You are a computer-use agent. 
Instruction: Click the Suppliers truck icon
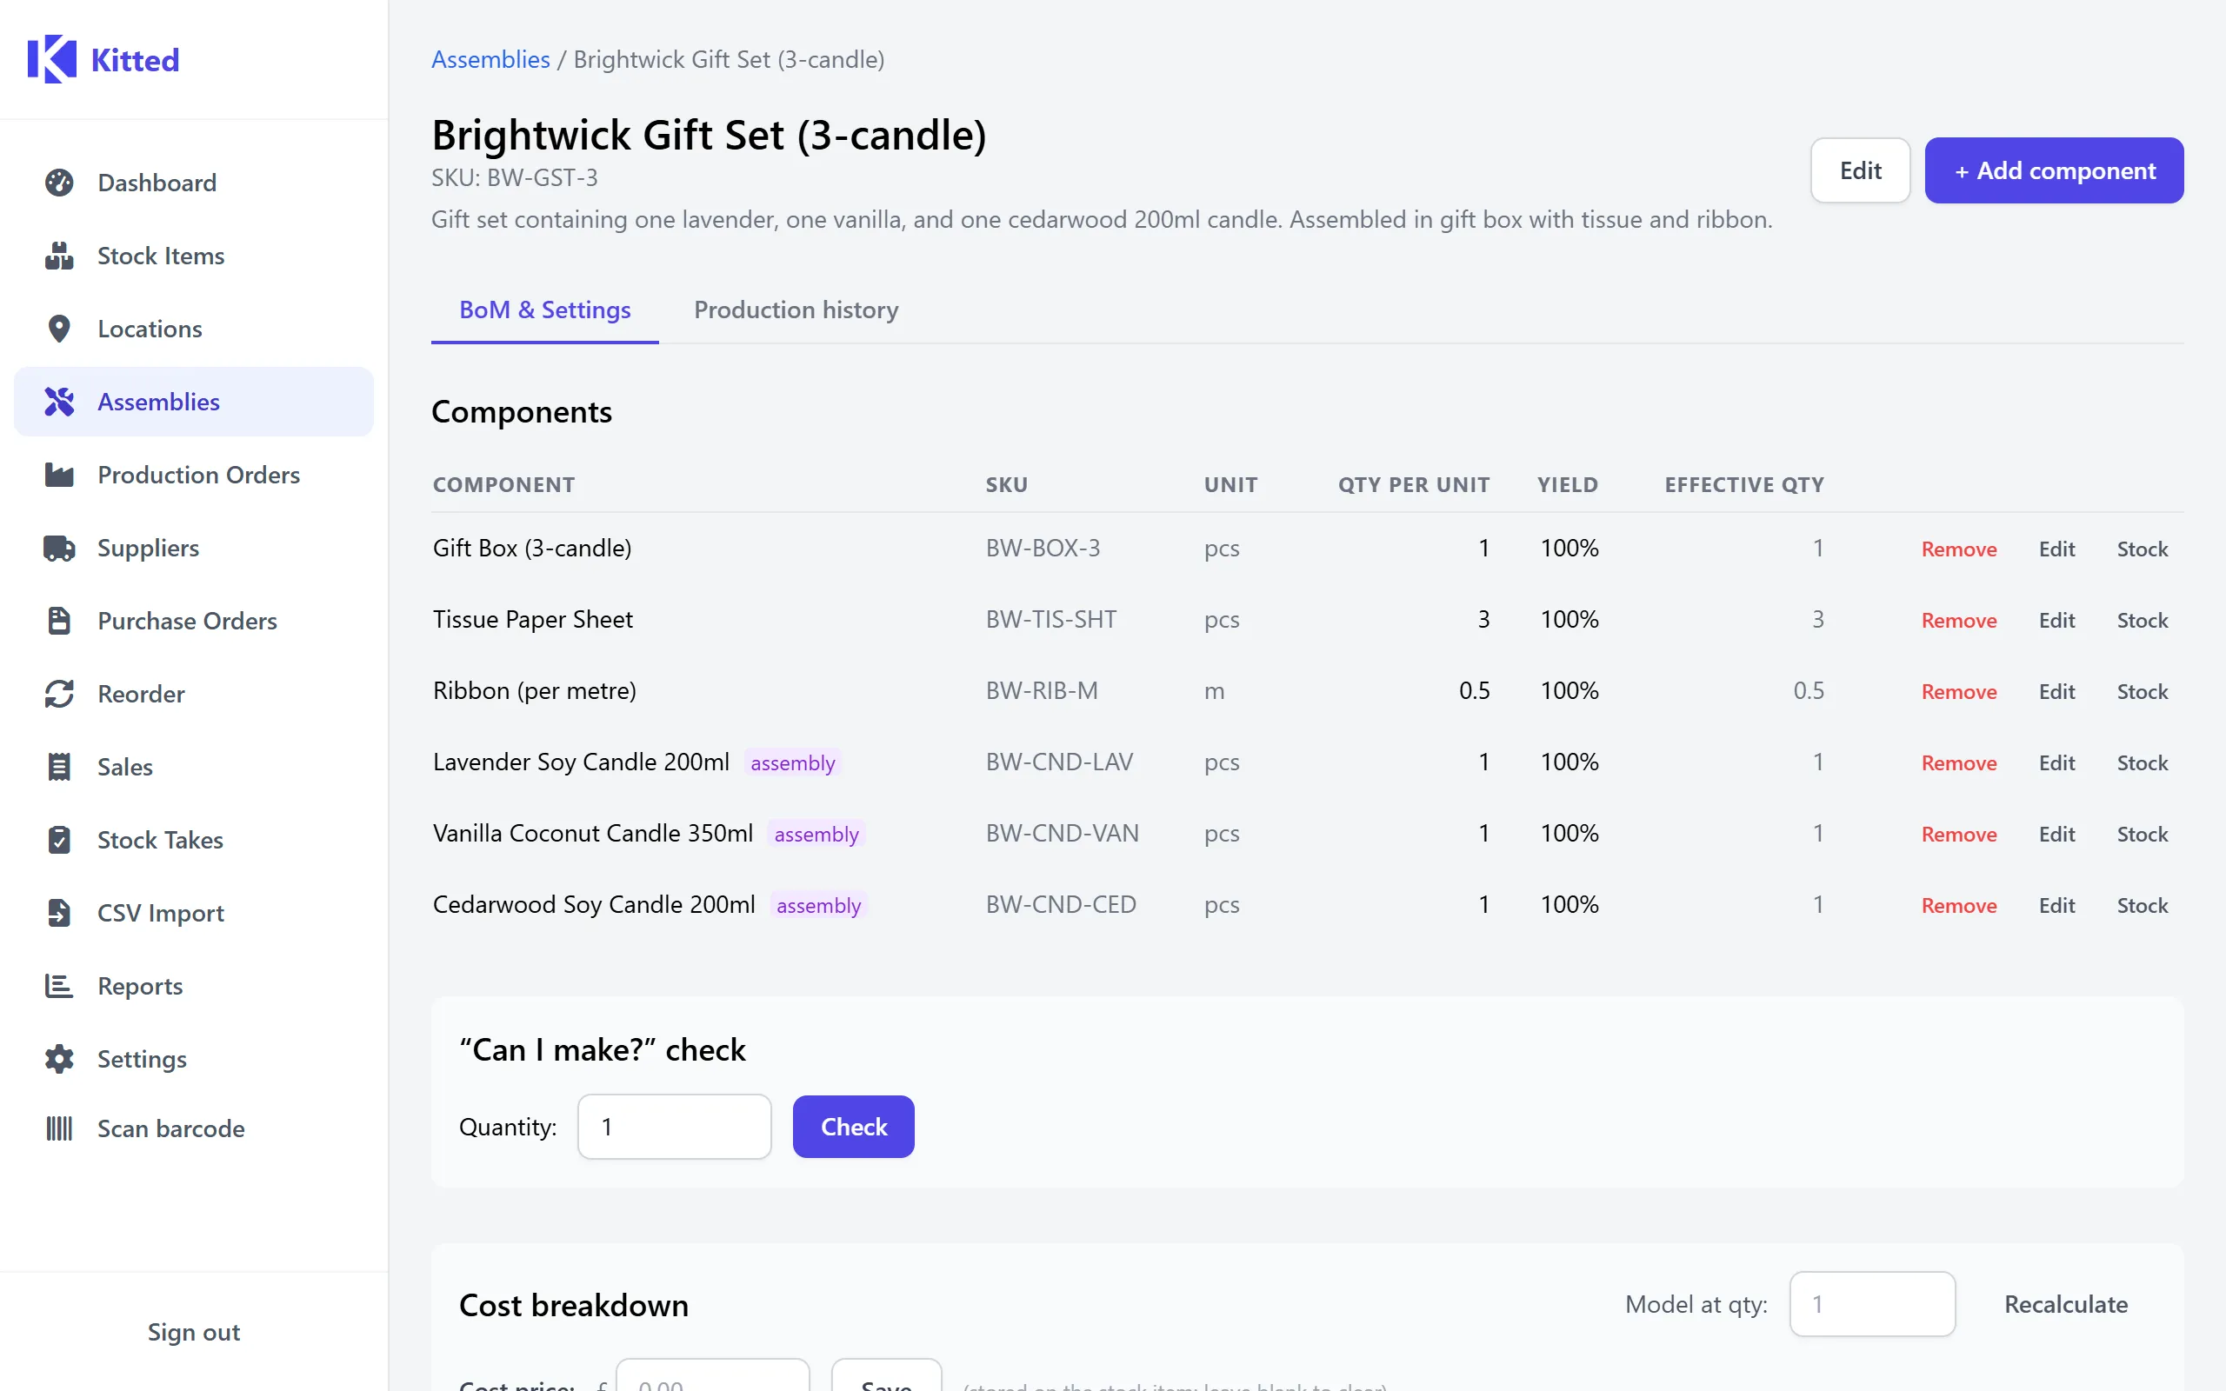click(59, 549)
